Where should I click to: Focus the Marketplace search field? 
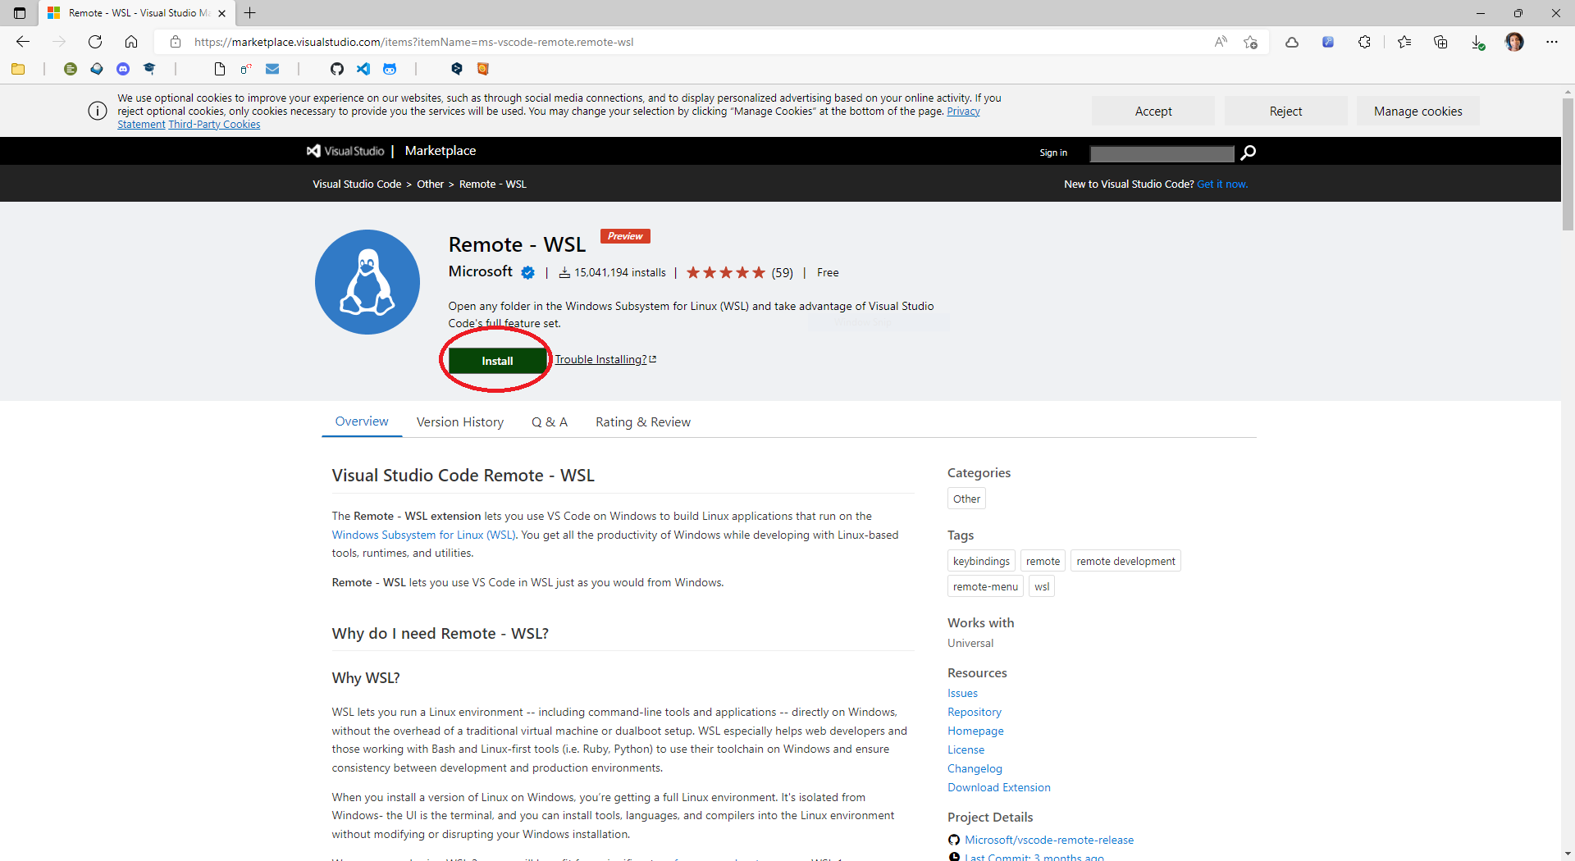1162,153
